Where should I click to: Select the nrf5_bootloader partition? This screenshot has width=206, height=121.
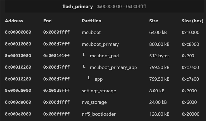click(99, 114)
